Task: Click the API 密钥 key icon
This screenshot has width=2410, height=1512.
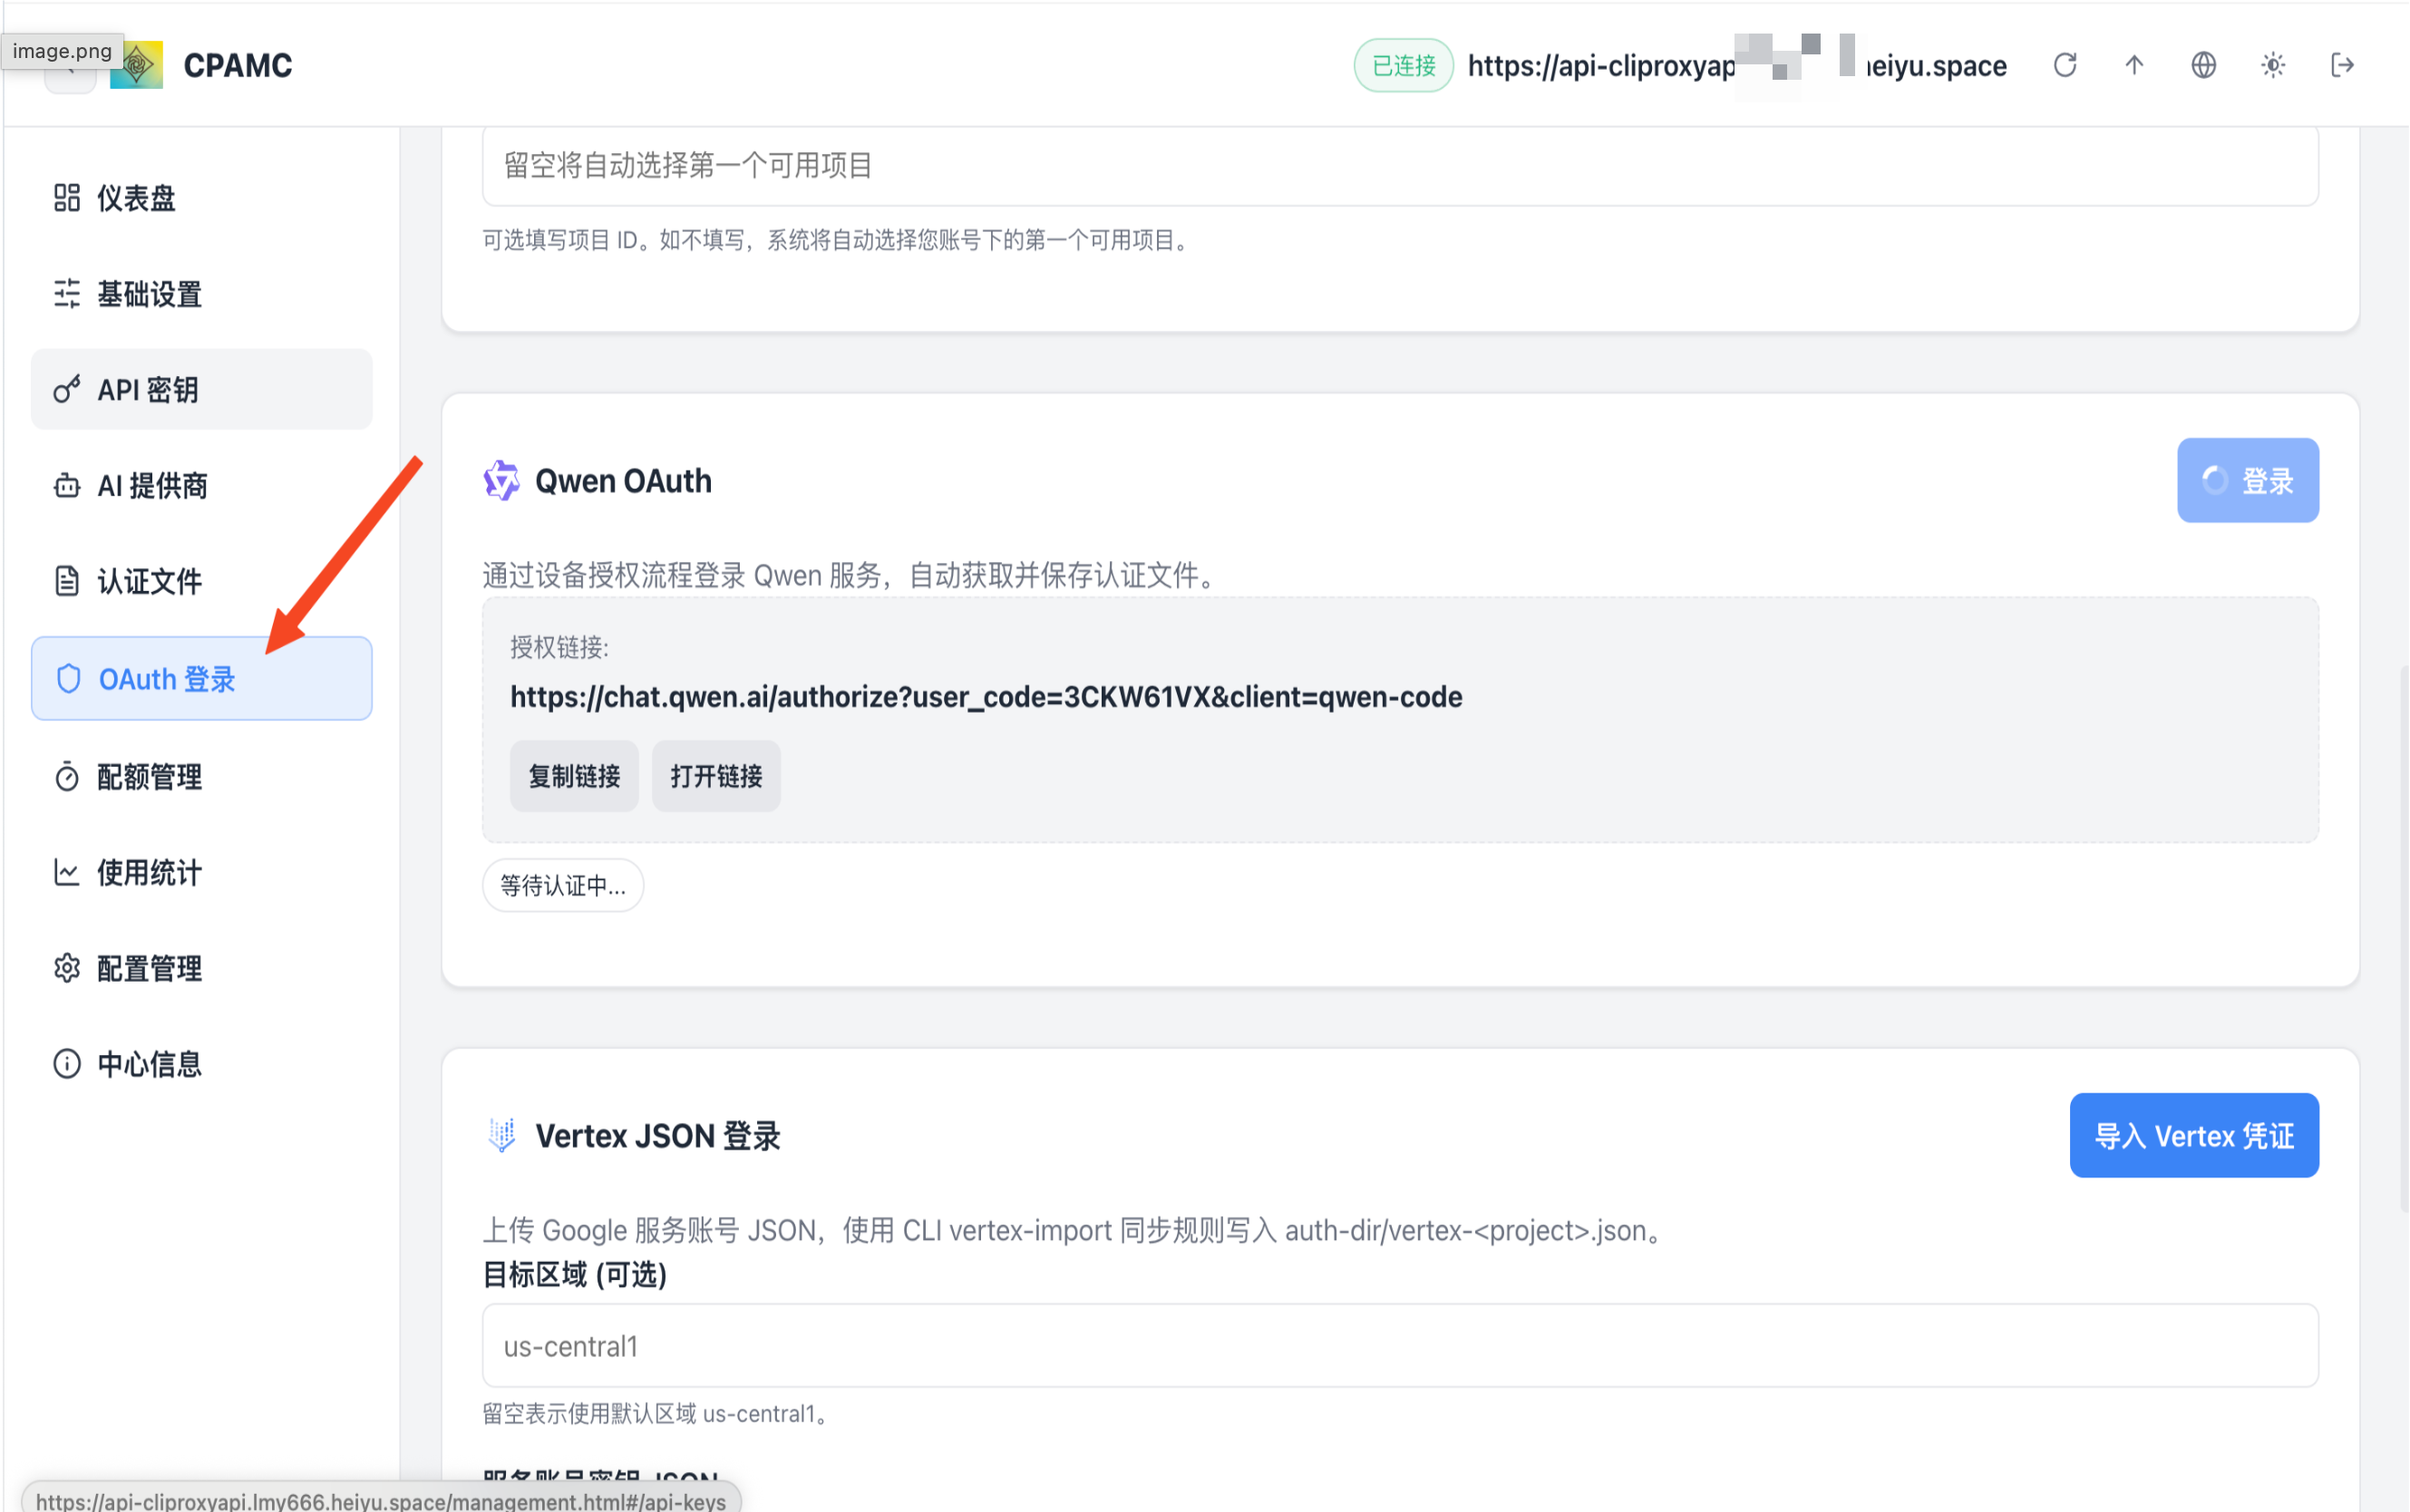Action: pos(67,390)
